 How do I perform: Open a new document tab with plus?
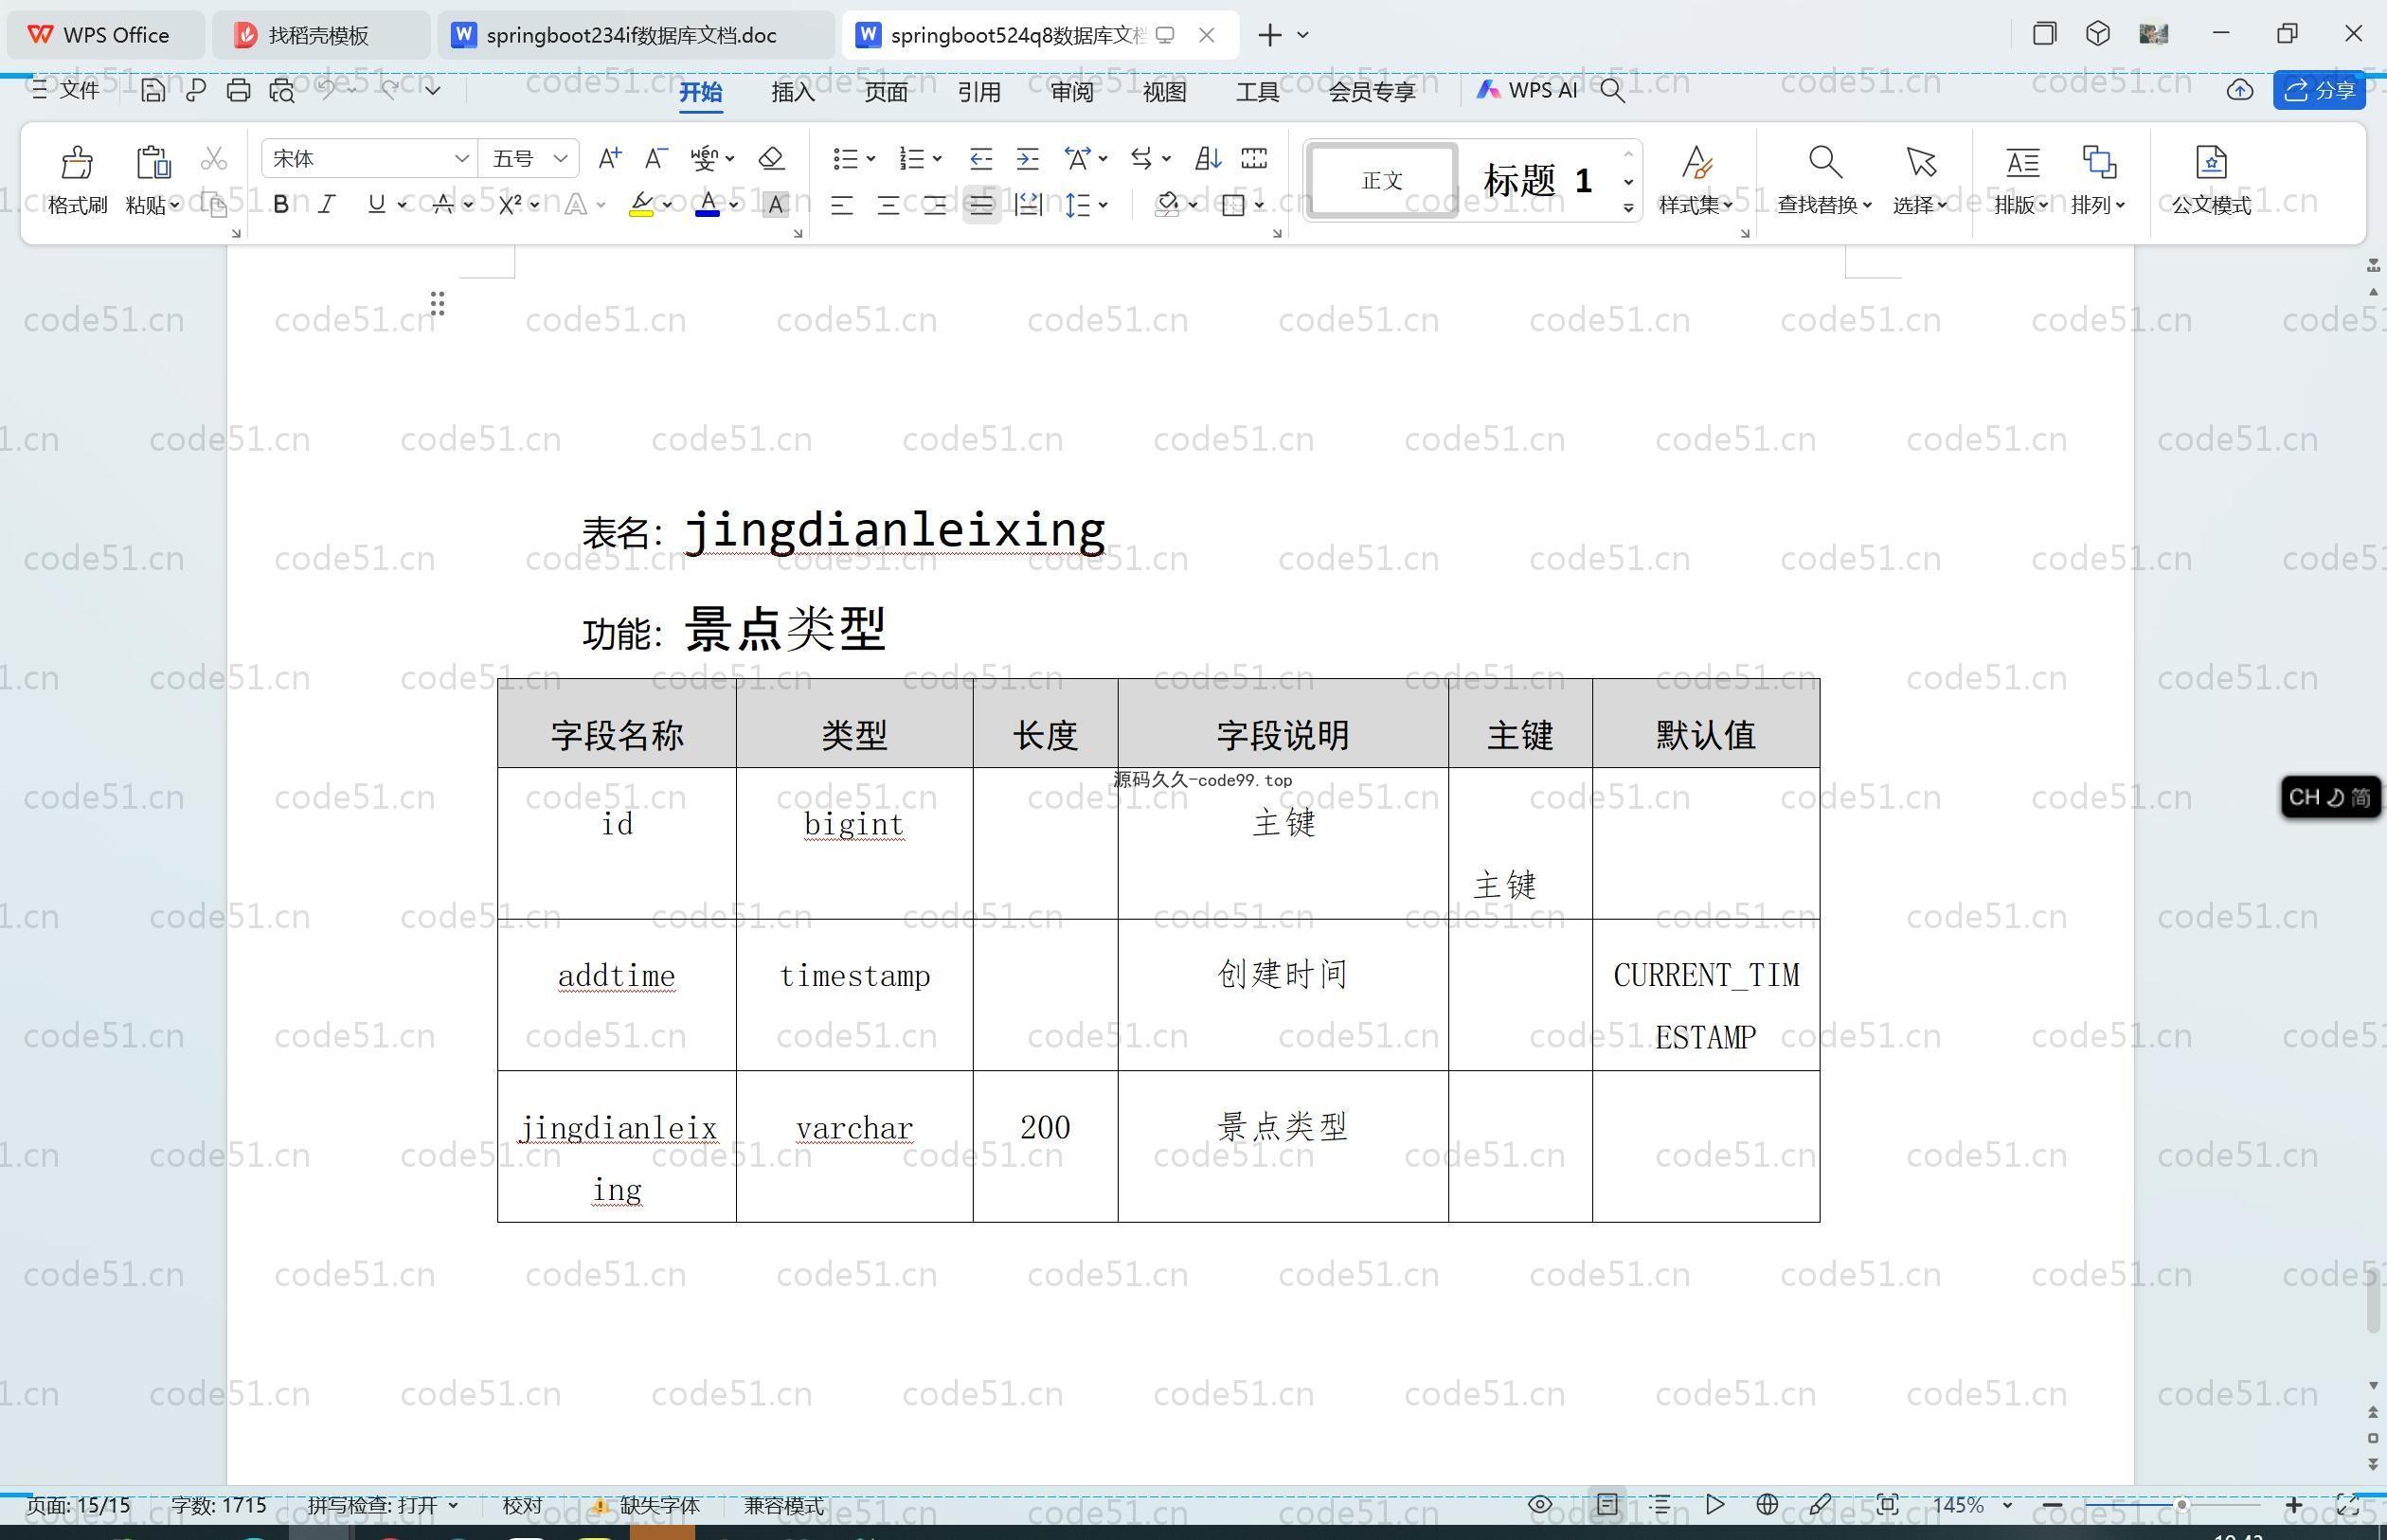1270,35
